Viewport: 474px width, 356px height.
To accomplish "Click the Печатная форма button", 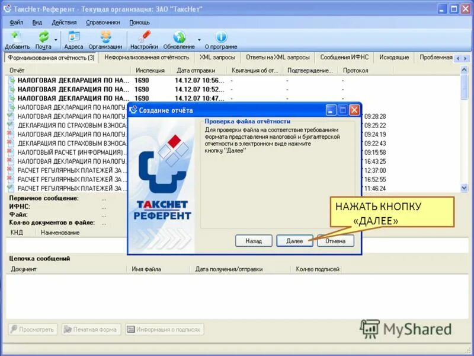I will (x=91, y=329).
